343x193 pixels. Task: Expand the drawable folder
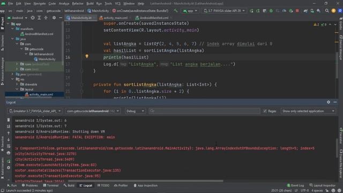[x=17, y=84]
